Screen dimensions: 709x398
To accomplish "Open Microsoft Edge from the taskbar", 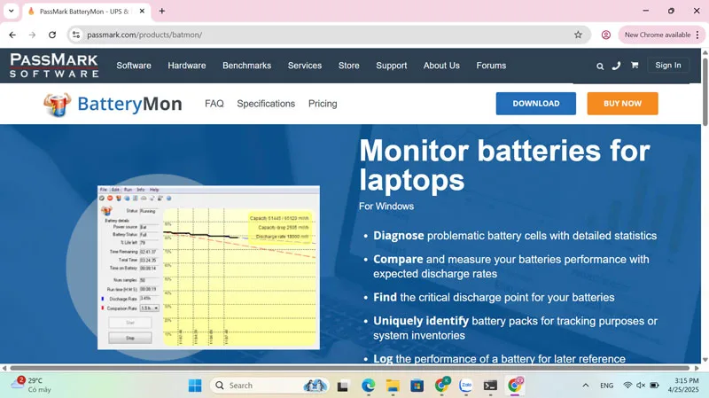I will pos(368,386).
